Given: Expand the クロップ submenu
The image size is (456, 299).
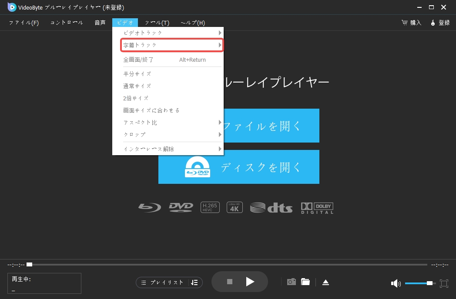Looking at the screenshot, I should coord(168,135).
